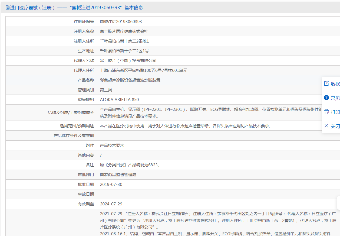The width and height of the screenshot is (340, 236).
Task: Select production address 千叶县柏市新十余二2区1号
Action: coord(124,51)
